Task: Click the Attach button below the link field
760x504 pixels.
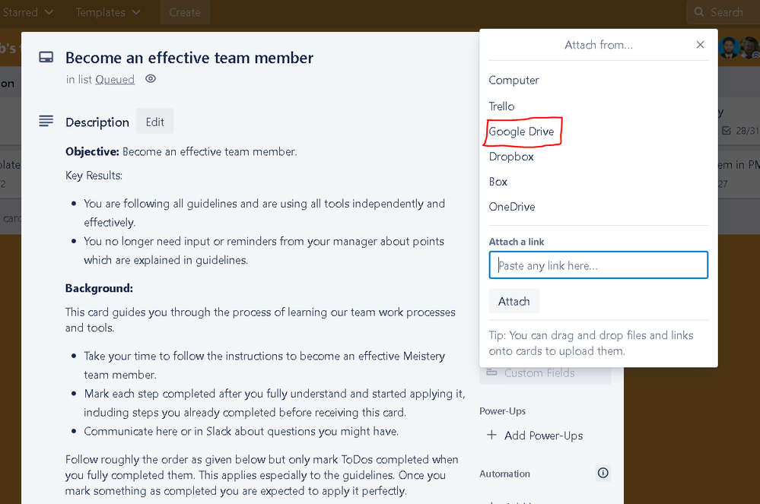Action: coord(514,300)
